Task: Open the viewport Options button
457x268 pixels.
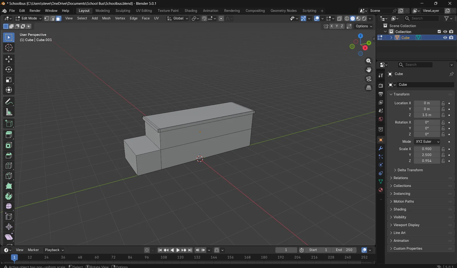Action: (x=364, y=26)
